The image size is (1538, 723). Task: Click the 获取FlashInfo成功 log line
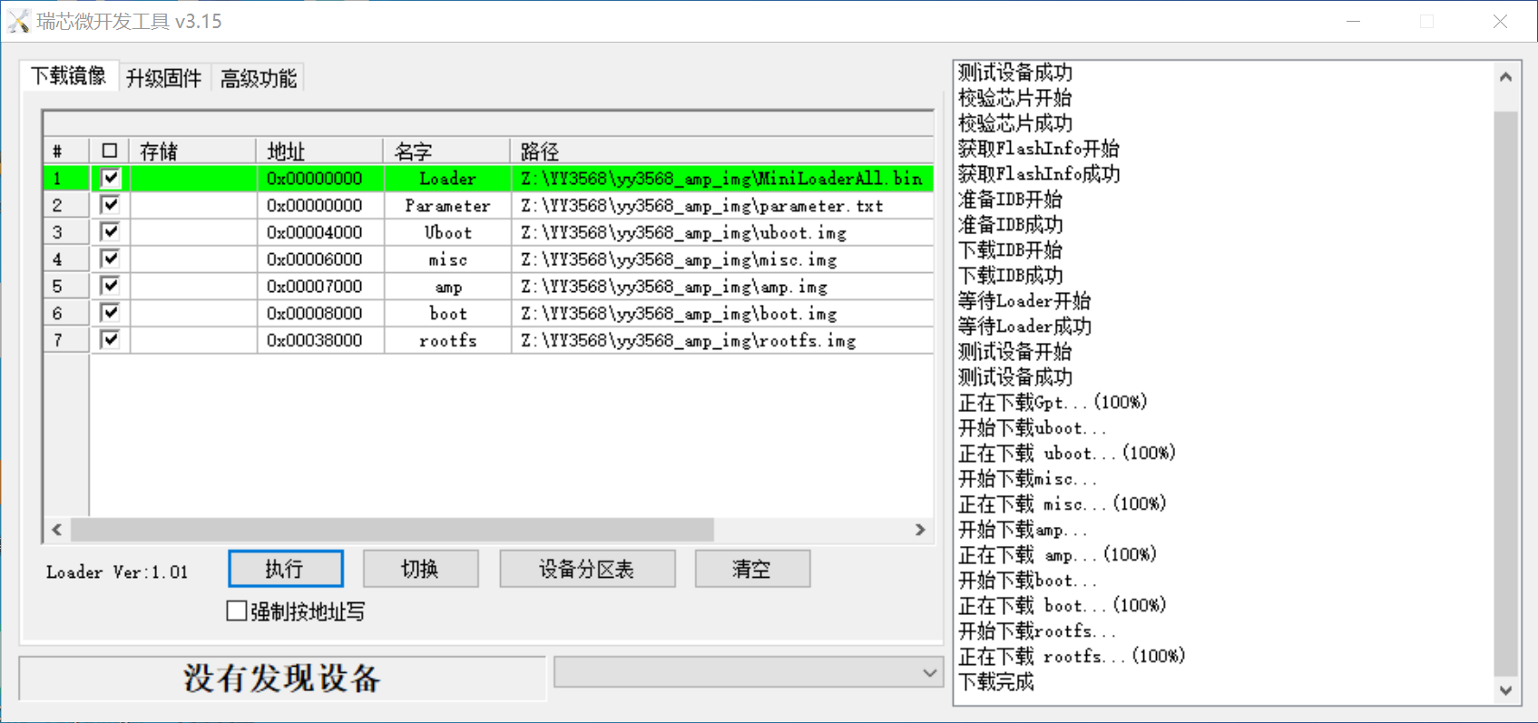[1039, 173]
